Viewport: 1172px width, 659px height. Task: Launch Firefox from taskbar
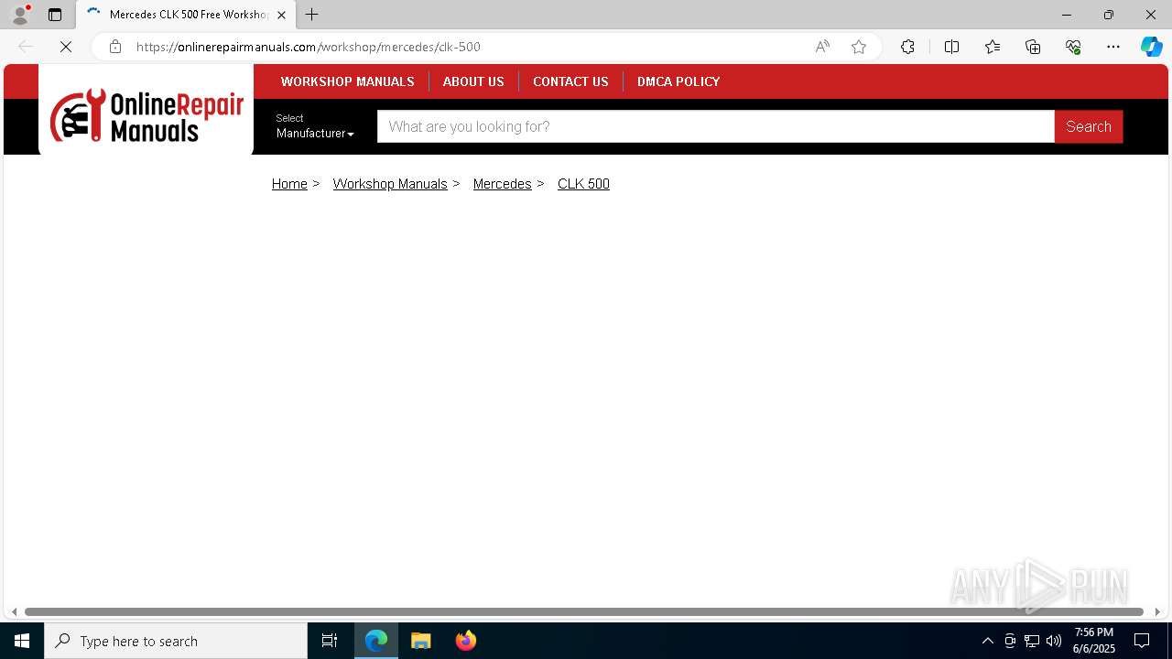pos(466,641)
